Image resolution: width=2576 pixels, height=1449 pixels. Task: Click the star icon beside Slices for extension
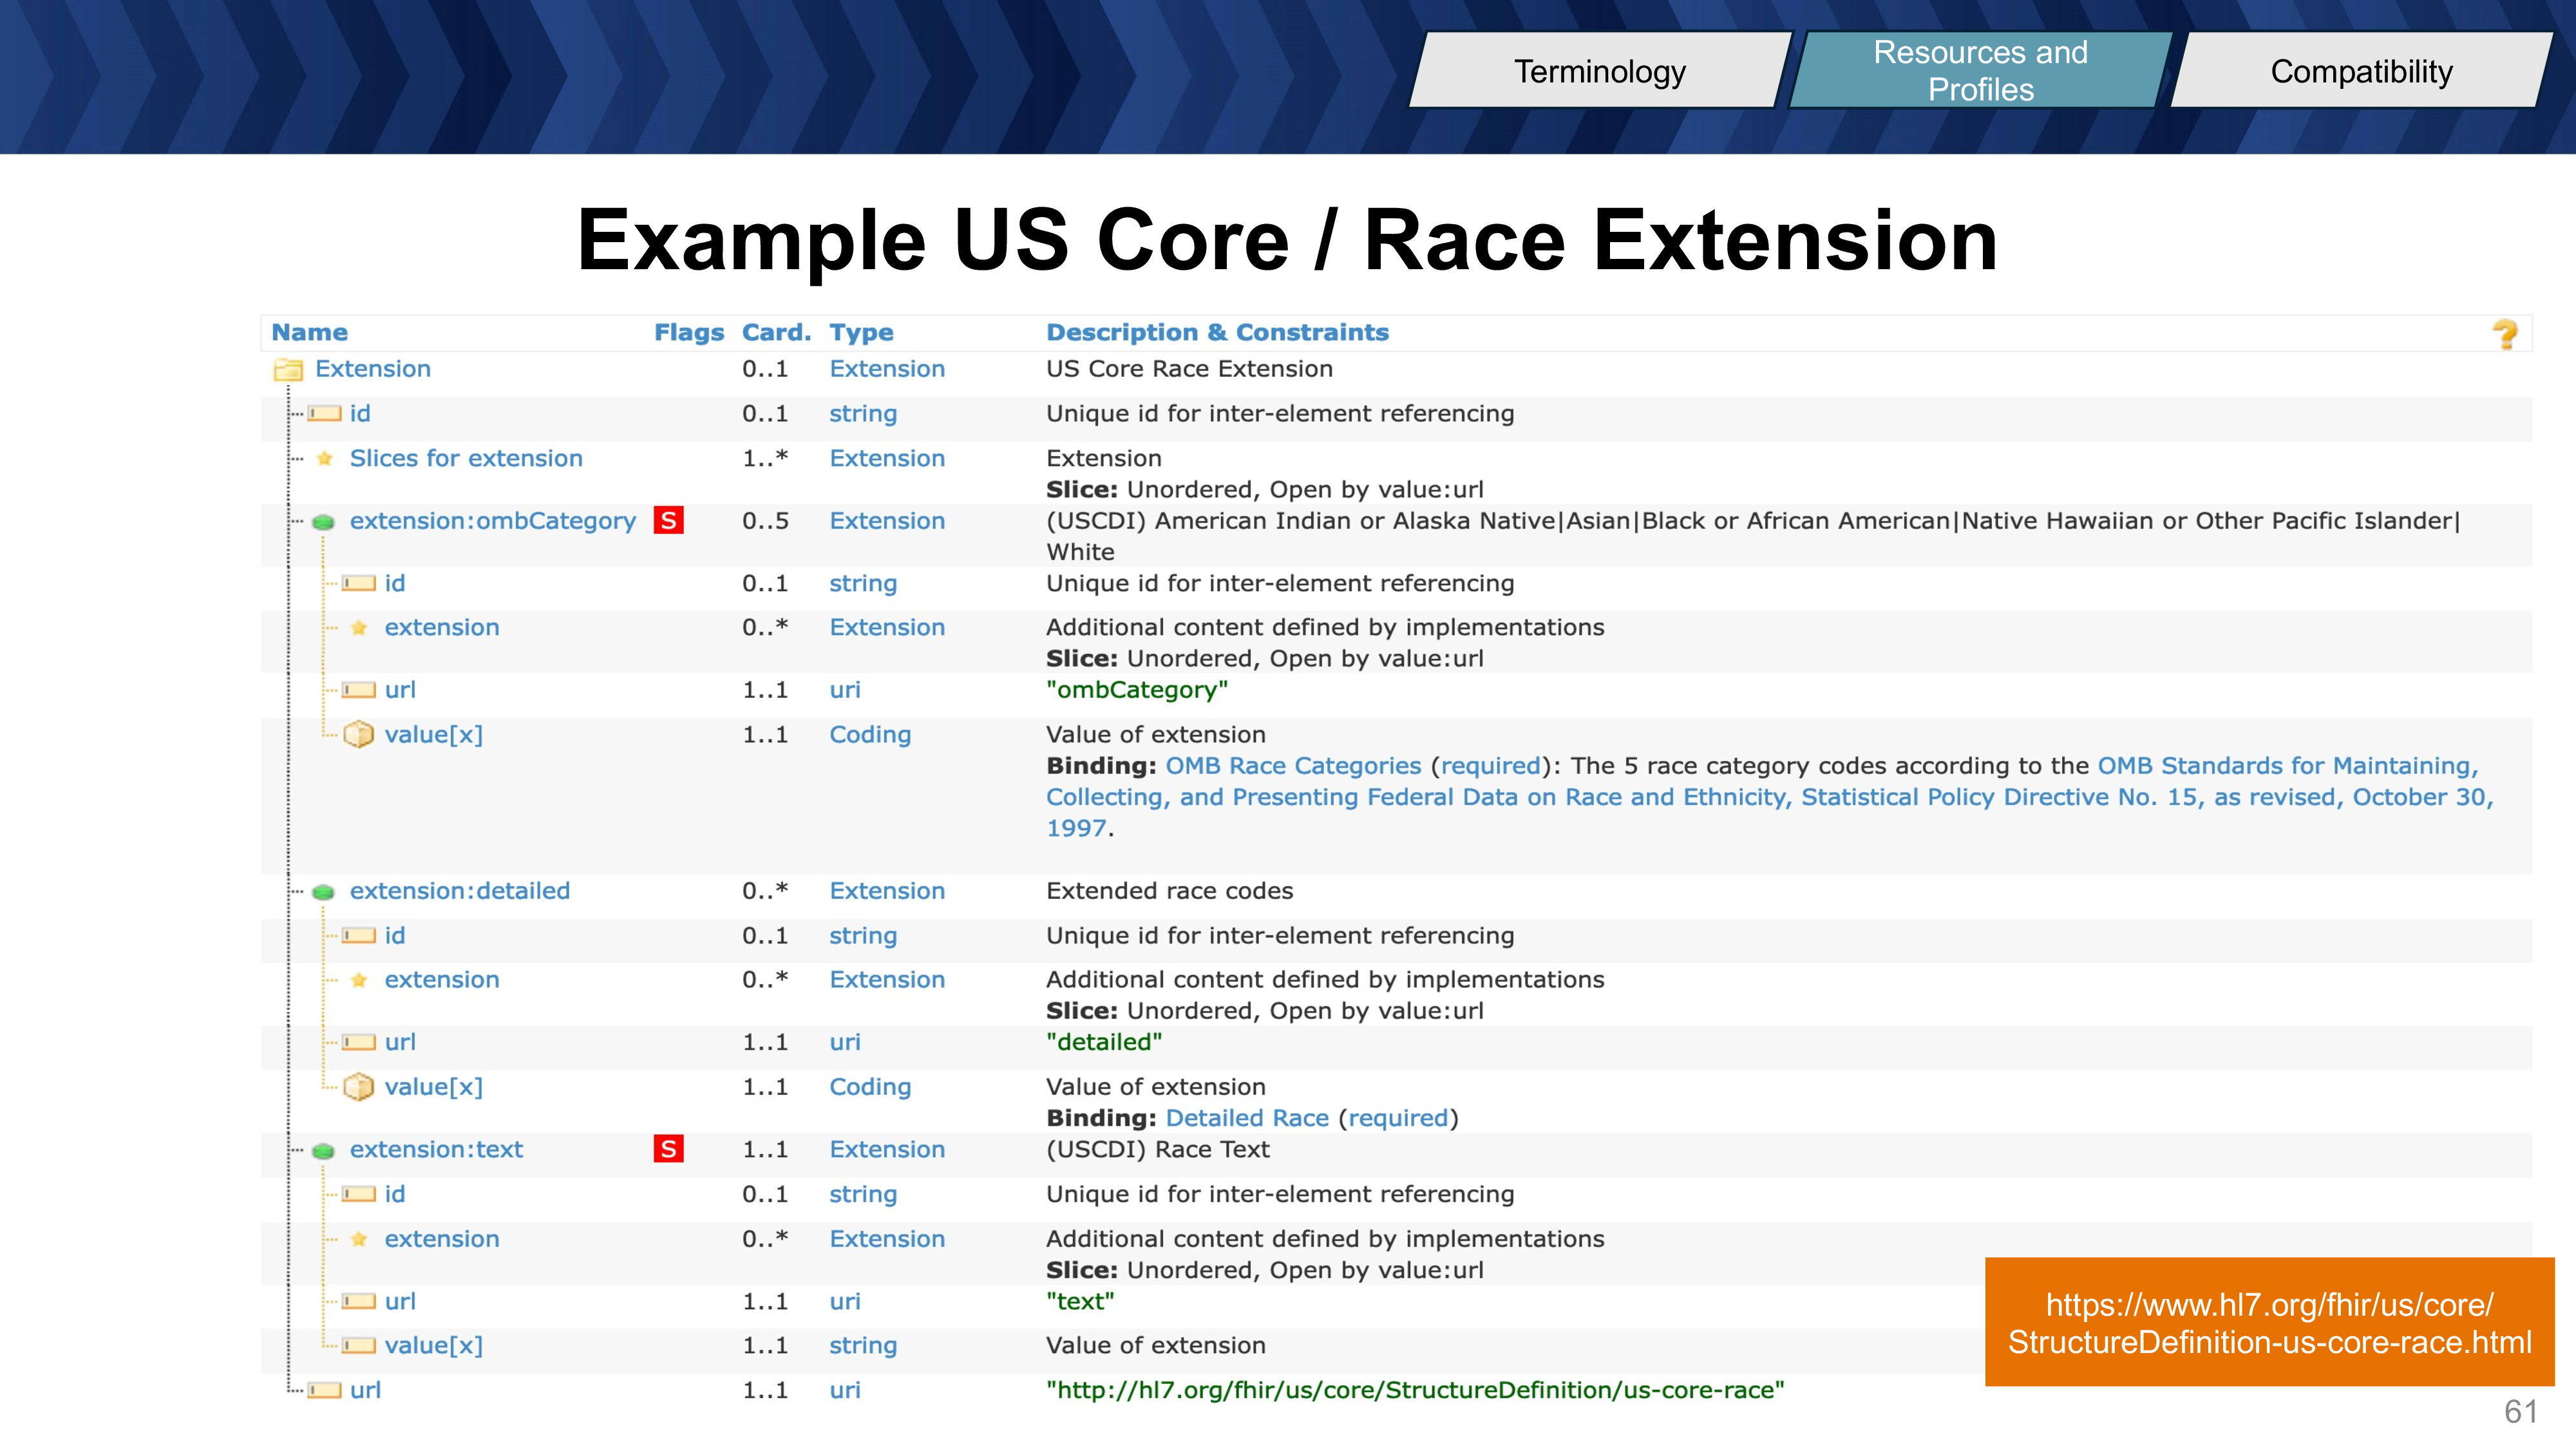(x=324, y=459)
